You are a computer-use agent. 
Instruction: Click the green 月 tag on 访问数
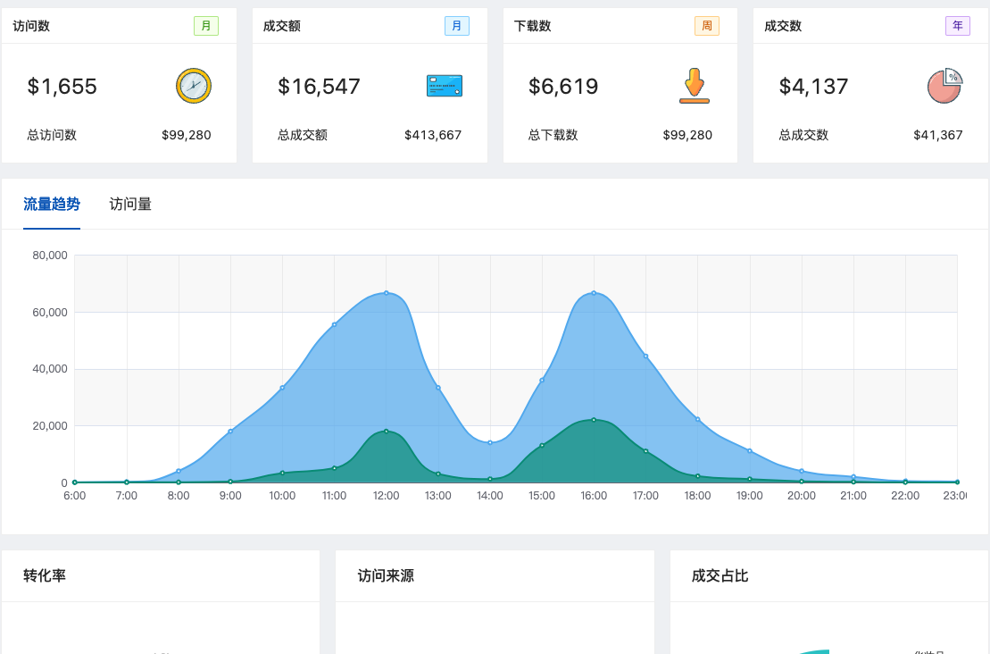point(205,26)
